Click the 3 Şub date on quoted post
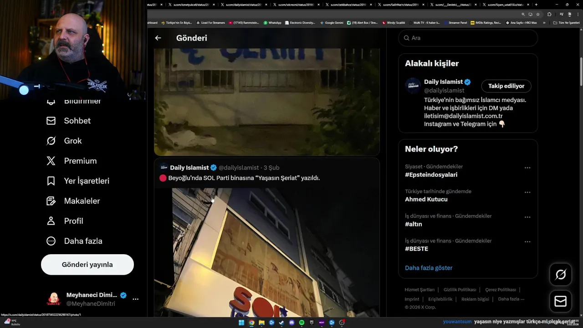583x328 pixels. click(271, 168)
